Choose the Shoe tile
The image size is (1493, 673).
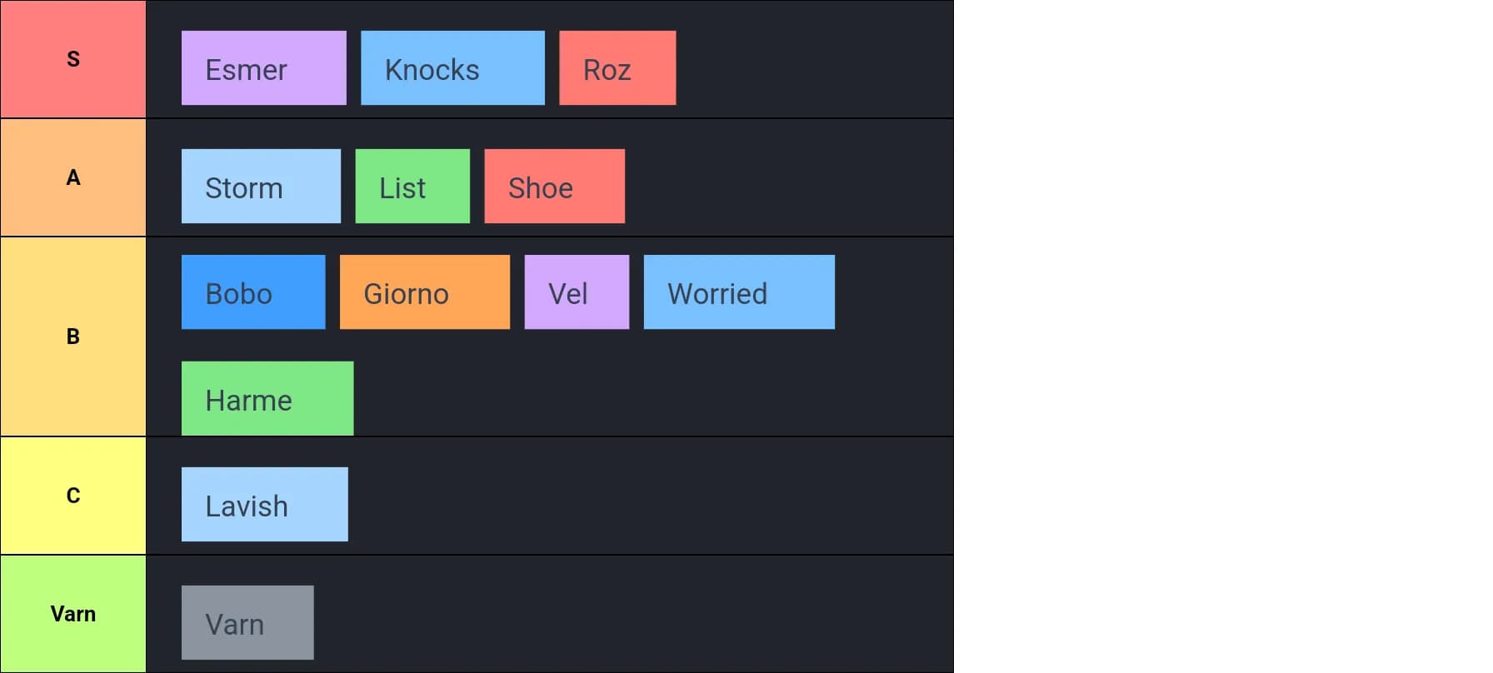click(x=555, y=187)
